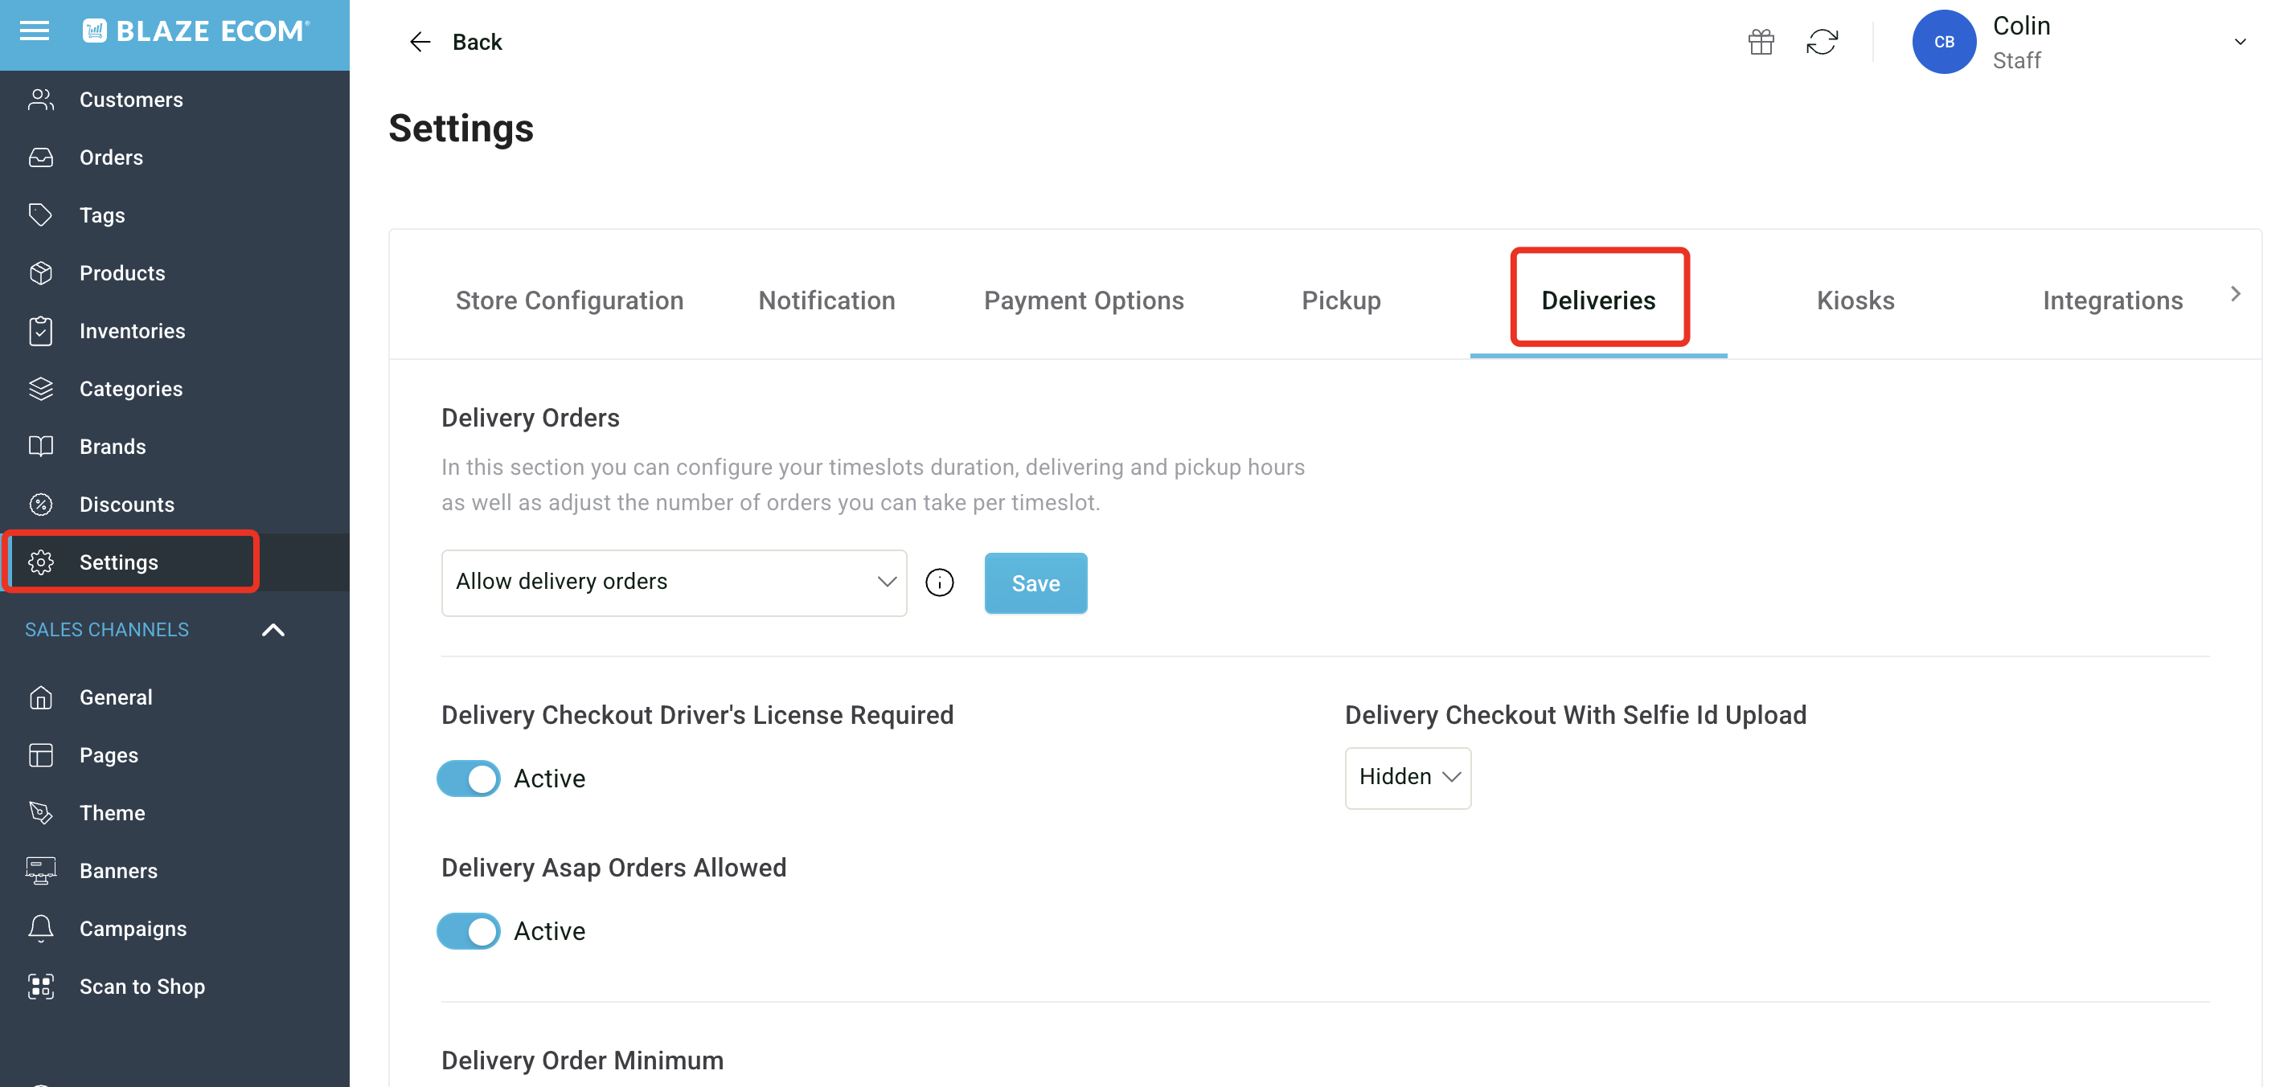Open the hamburger menu icon
The width and height of the screenshot is (2292, 1087).
(35, 31)
